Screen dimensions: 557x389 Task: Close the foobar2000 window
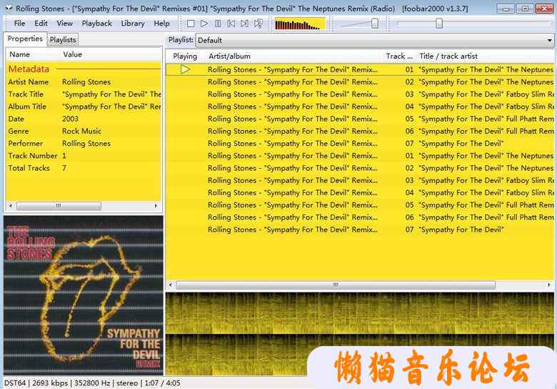(x=544, y=9)
